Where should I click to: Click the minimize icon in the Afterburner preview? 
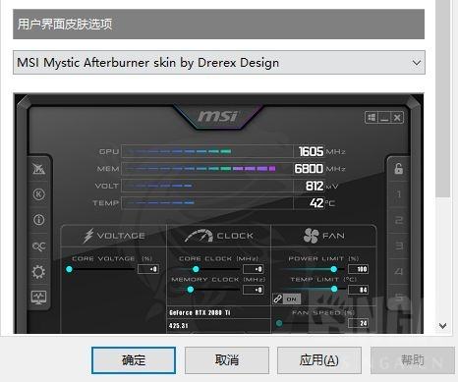coord(384,118)
